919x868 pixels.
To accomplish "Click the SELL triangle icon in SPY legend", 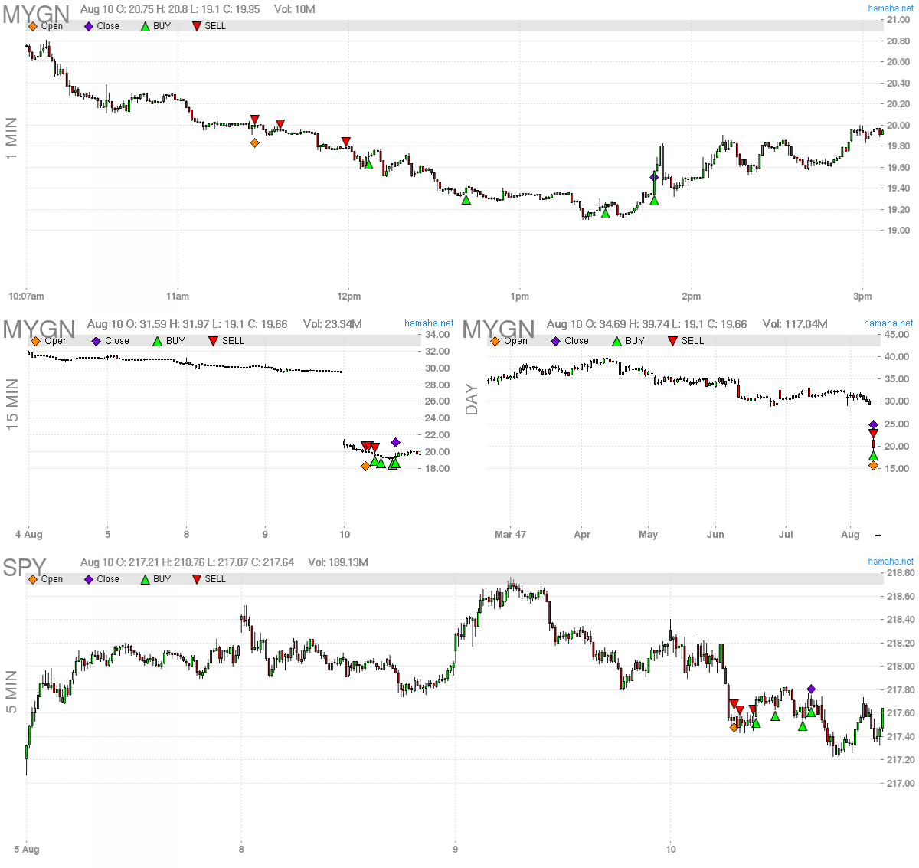I will click(x=197, y=579).
